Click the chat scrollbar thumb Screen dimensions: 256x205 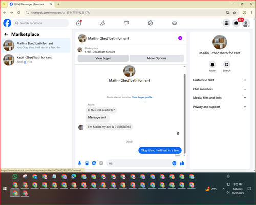184,114
